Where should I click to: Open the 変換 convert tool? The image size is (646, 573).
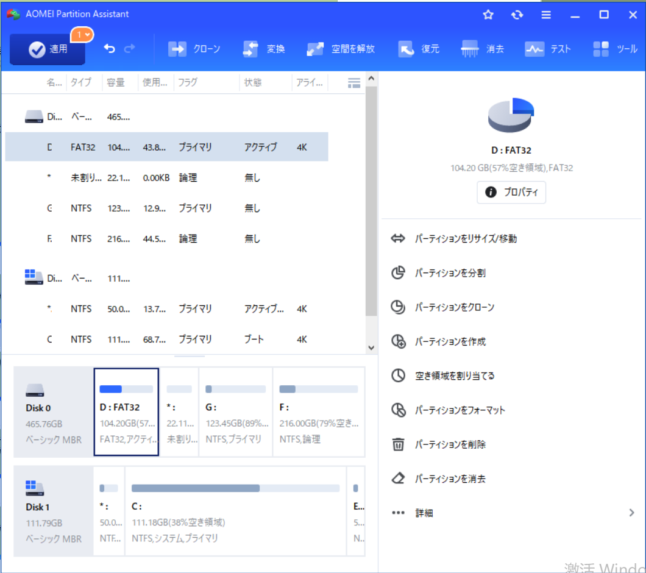[x=264, y=49]
